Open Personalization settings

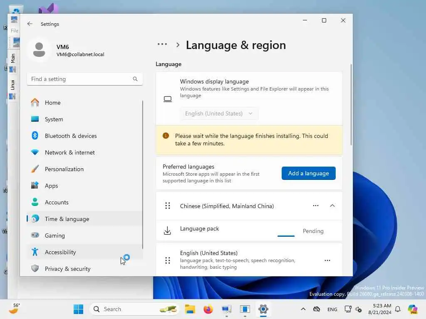[85, 169]
